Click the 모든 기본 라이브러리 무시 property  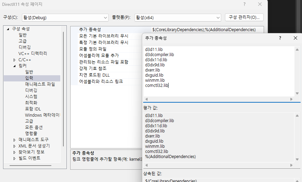pyautogui.click(x=104, y=36)
